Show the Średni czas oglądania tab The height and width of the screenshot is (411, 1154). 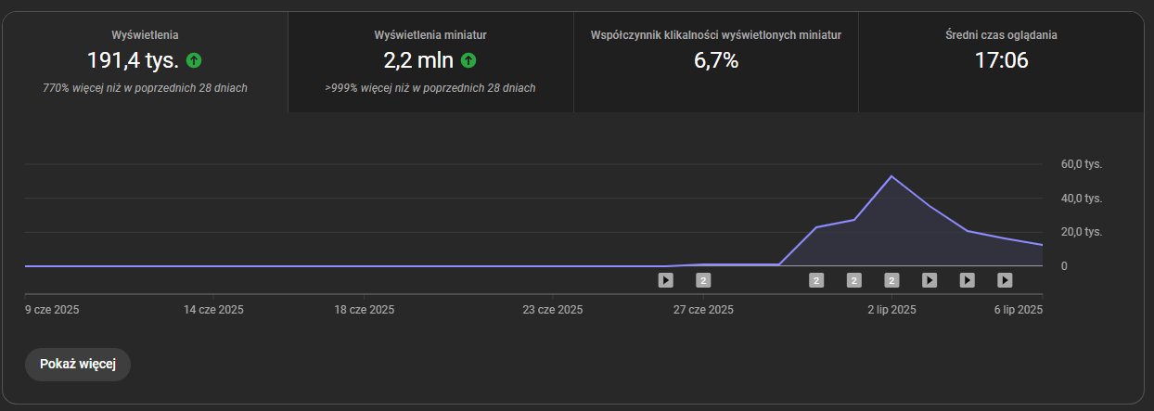tap(1001, 62)
